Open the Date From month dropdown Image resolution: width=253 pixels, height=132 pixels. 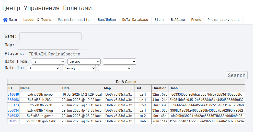coord(84,62)
